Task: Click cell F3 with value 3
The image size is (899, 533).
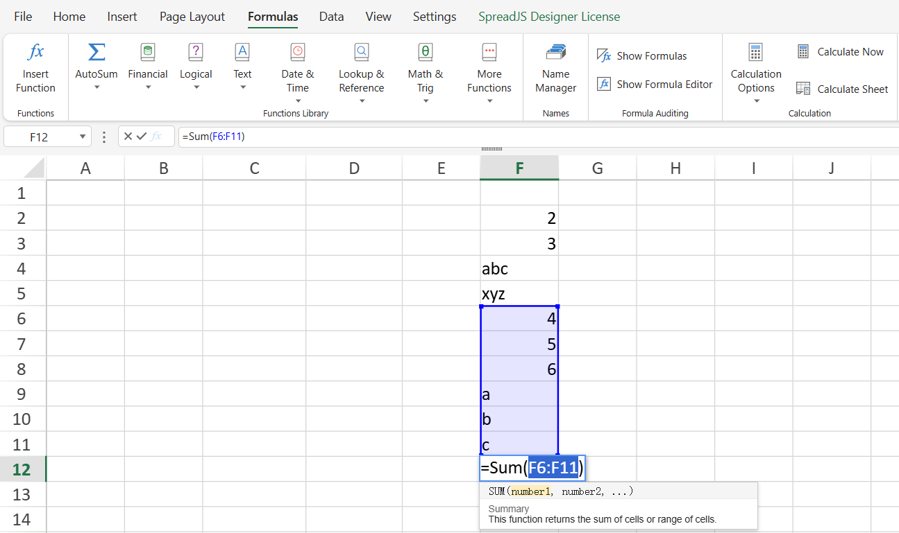Action: coord(519,243)
